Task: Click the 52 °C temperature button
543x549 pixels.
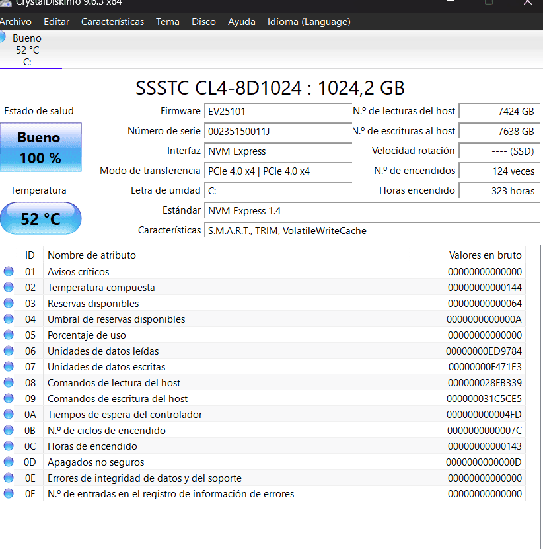Action: (x=40, y=218)
